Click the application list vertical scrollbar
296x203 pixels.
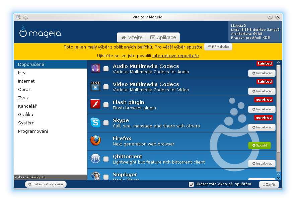(x=279, y=109)
